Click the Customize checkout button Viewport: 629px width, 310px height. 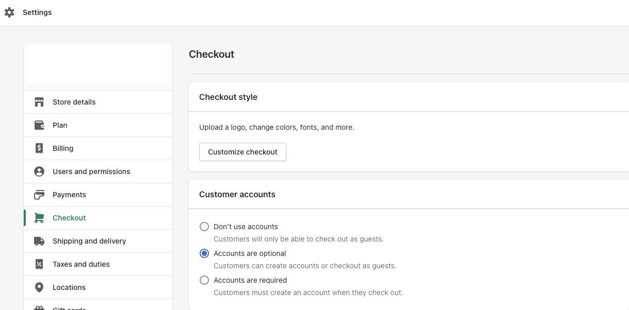point(243,152)
